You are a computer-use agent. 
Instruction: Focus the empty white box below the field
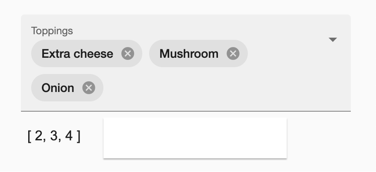click(x=195, y=138)
